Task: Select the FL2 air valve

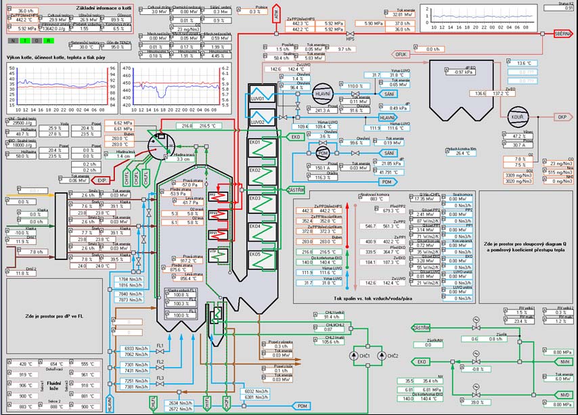Action: (x=160, y=368)
